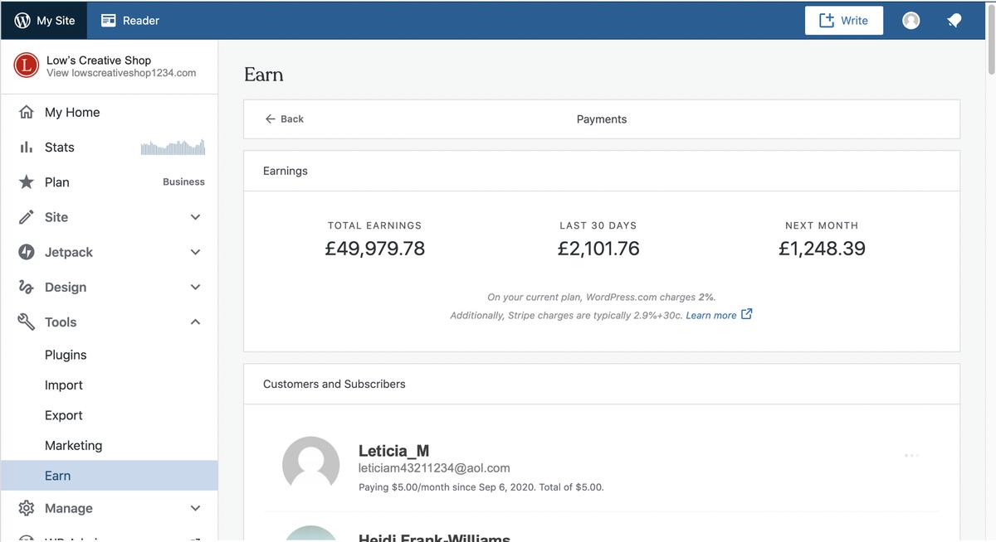Open the Stats page
Image resolution: width=996 pixels, height=542 pixels.
(x=60, y=148)
